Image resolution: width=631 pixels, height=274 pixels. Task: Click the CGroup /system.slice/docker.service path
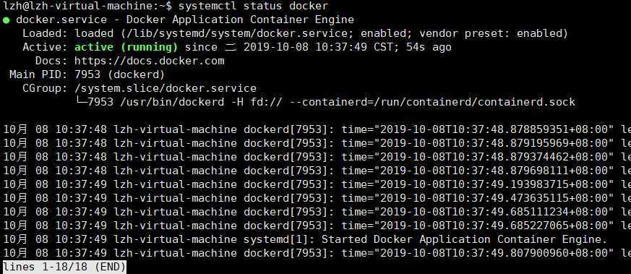(166, 88)
